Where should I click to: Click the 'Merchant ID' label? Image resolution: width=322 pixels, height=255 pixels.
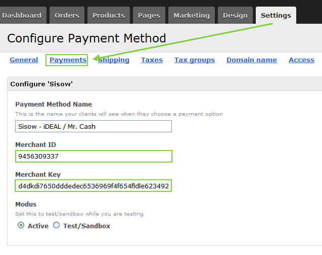click(36, 145)
